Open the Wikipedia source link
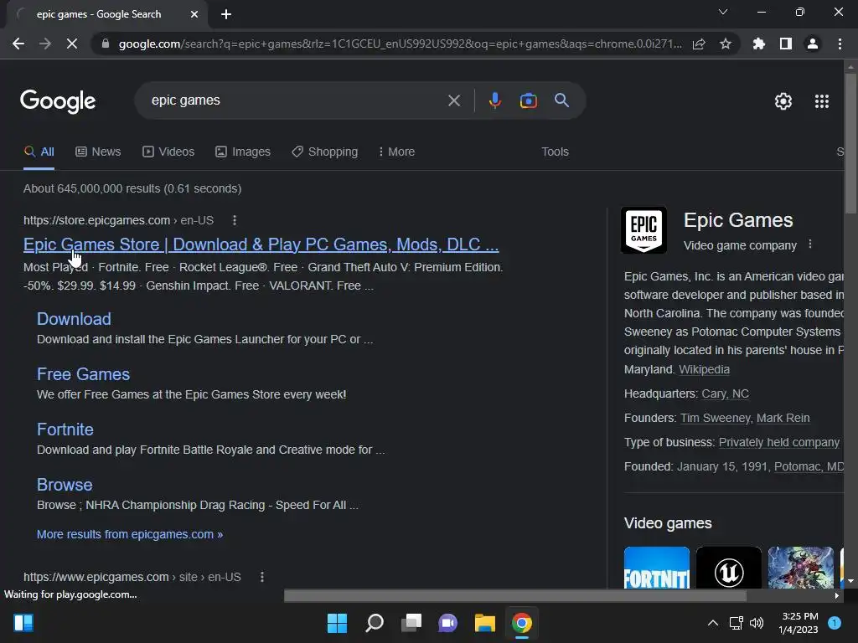 pos(704,369)
